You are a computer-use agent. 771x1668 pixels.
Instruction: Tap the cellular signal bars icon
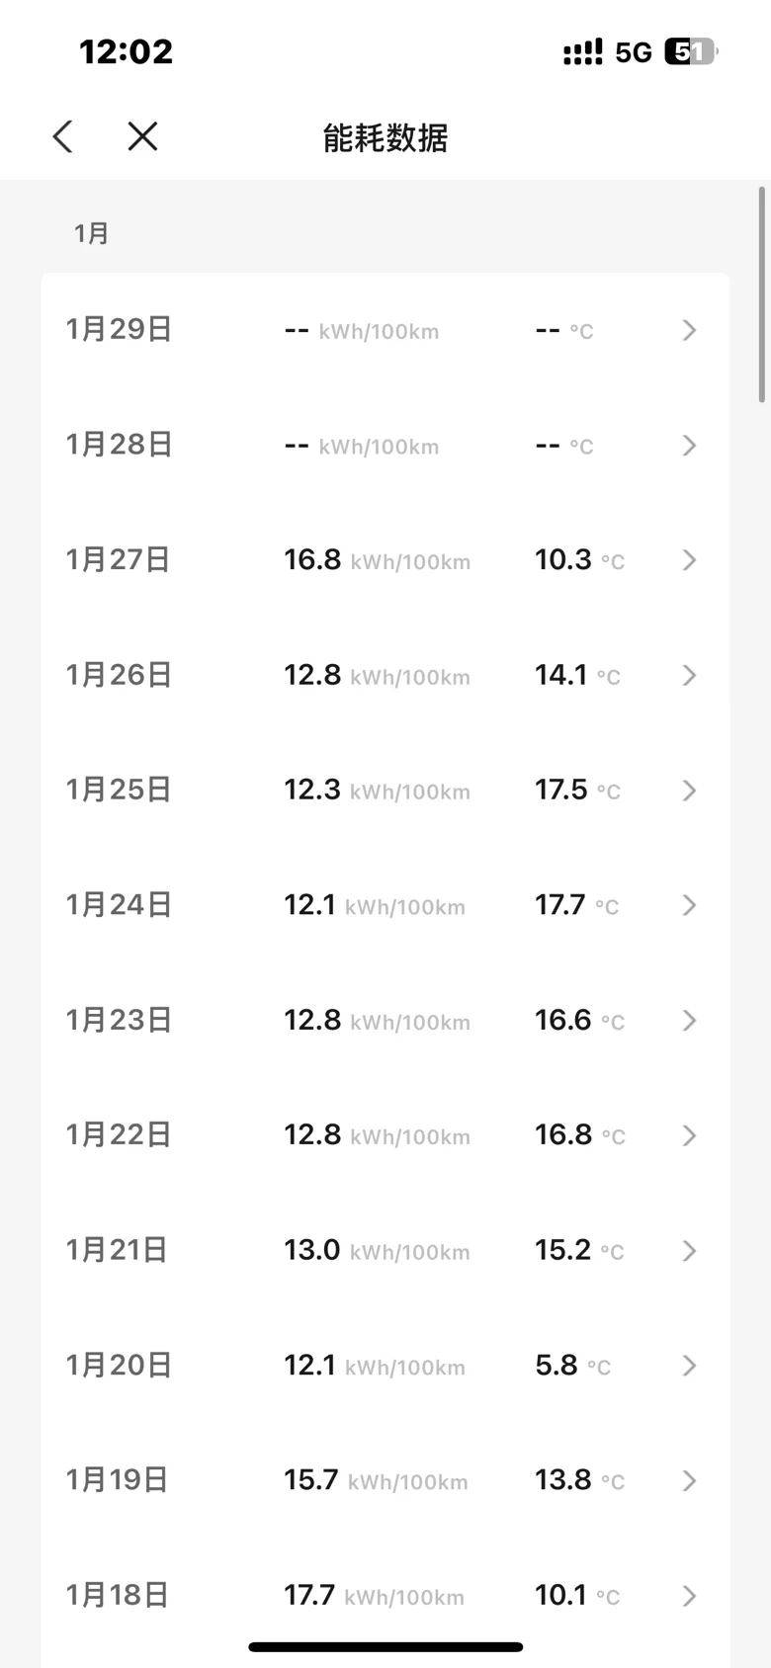[x=582, y=51]
